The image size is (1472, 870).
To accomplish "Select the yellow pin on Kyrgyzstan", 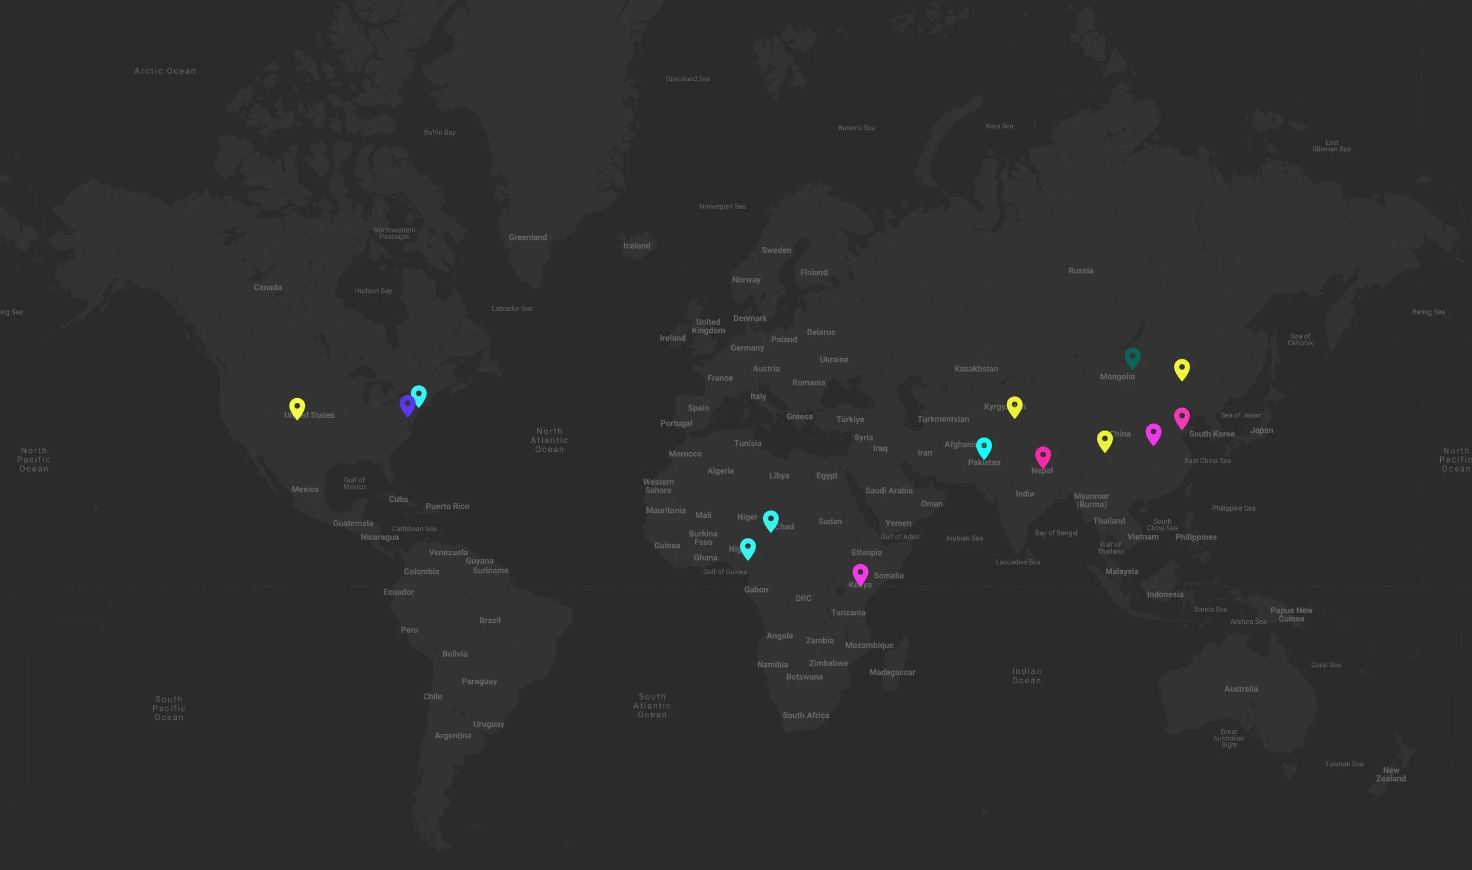I will 1014,406.
